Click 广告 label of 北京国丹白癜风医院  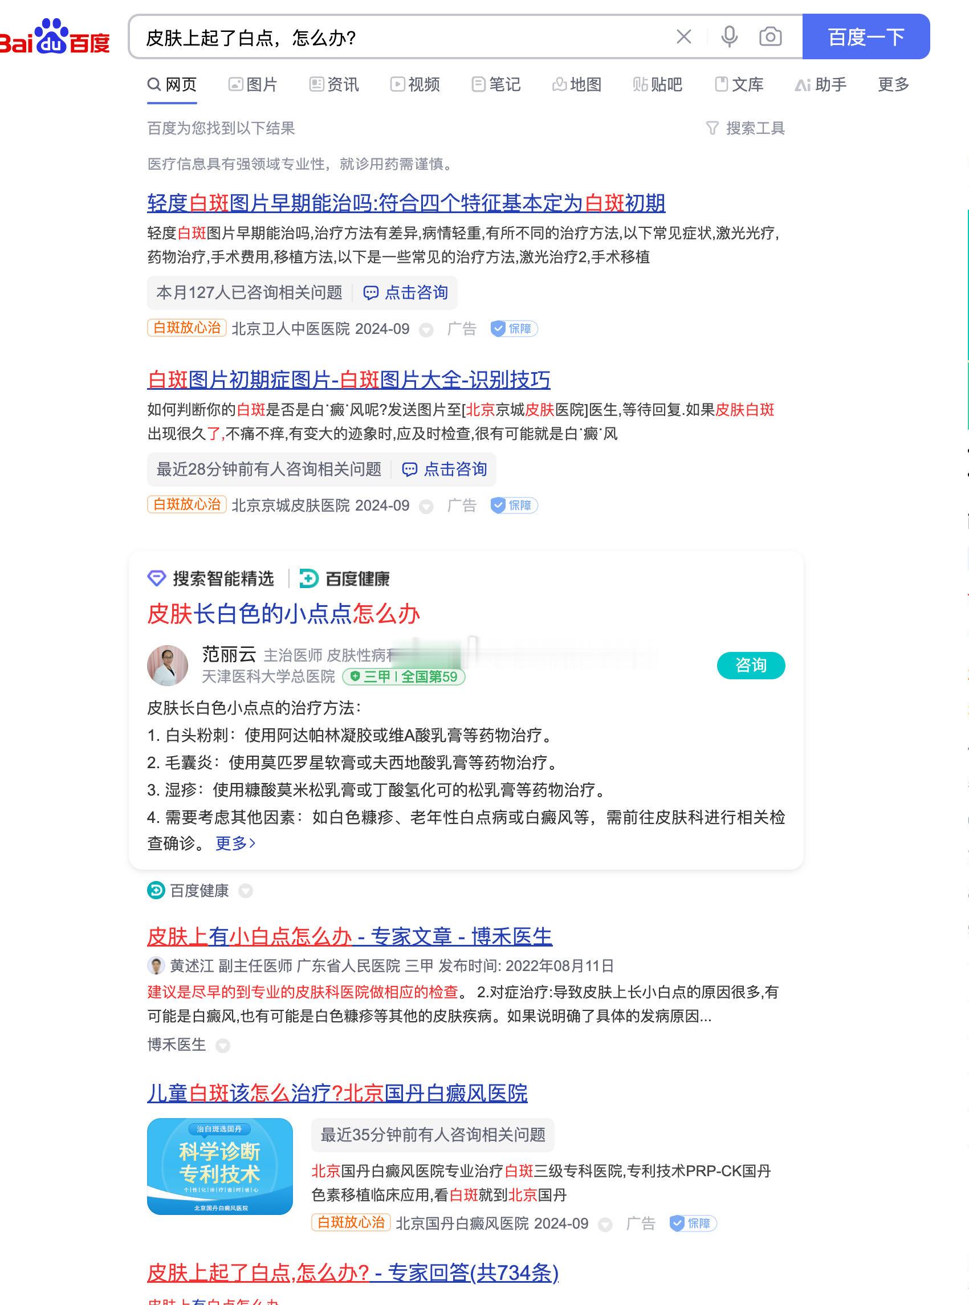coord(641,1224)
